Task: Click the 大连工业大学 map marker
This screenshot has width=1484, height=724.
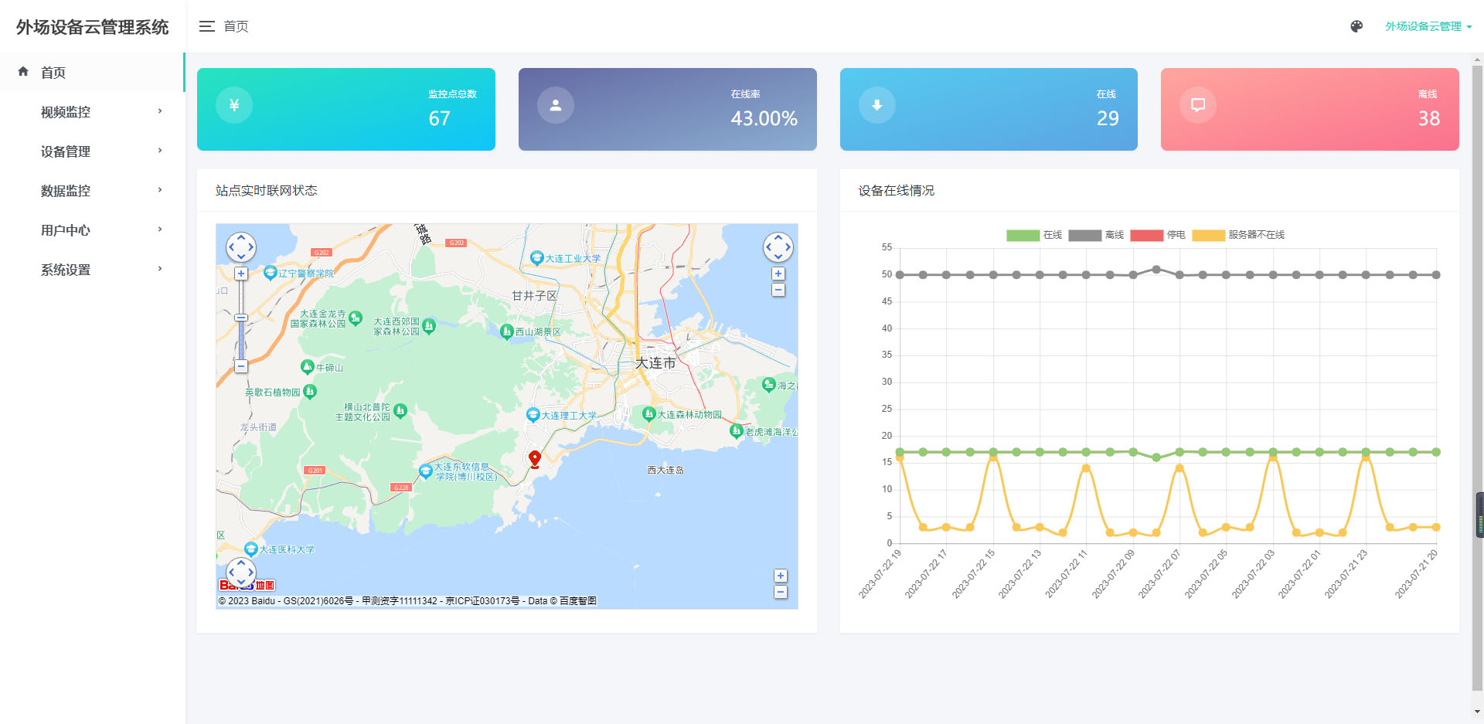Action: (536, 258)
